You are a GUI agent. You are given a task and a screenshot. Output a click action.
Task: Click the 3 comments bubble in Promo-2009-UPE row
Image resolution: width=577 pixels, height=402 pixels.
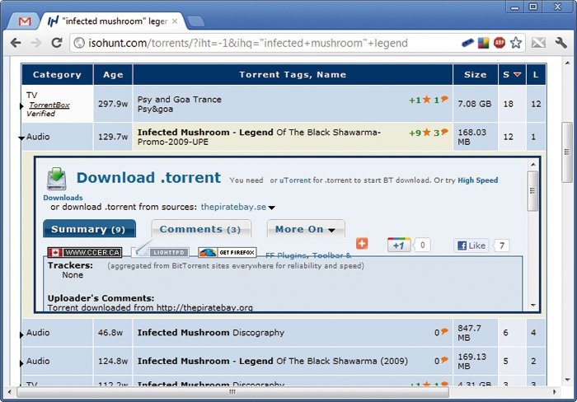click(444, 132)
